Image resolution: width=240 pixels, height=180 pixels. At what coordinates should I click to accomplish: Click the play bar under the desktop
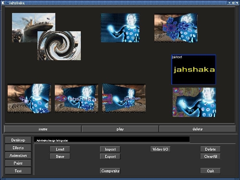tap(120, 129)
